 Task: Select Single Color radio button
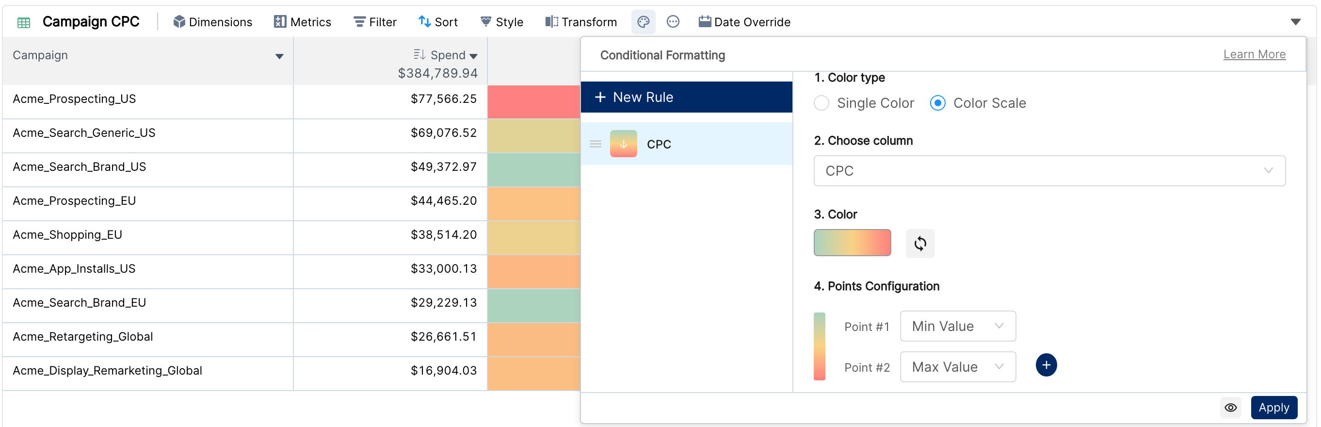(x=821, y=103)
